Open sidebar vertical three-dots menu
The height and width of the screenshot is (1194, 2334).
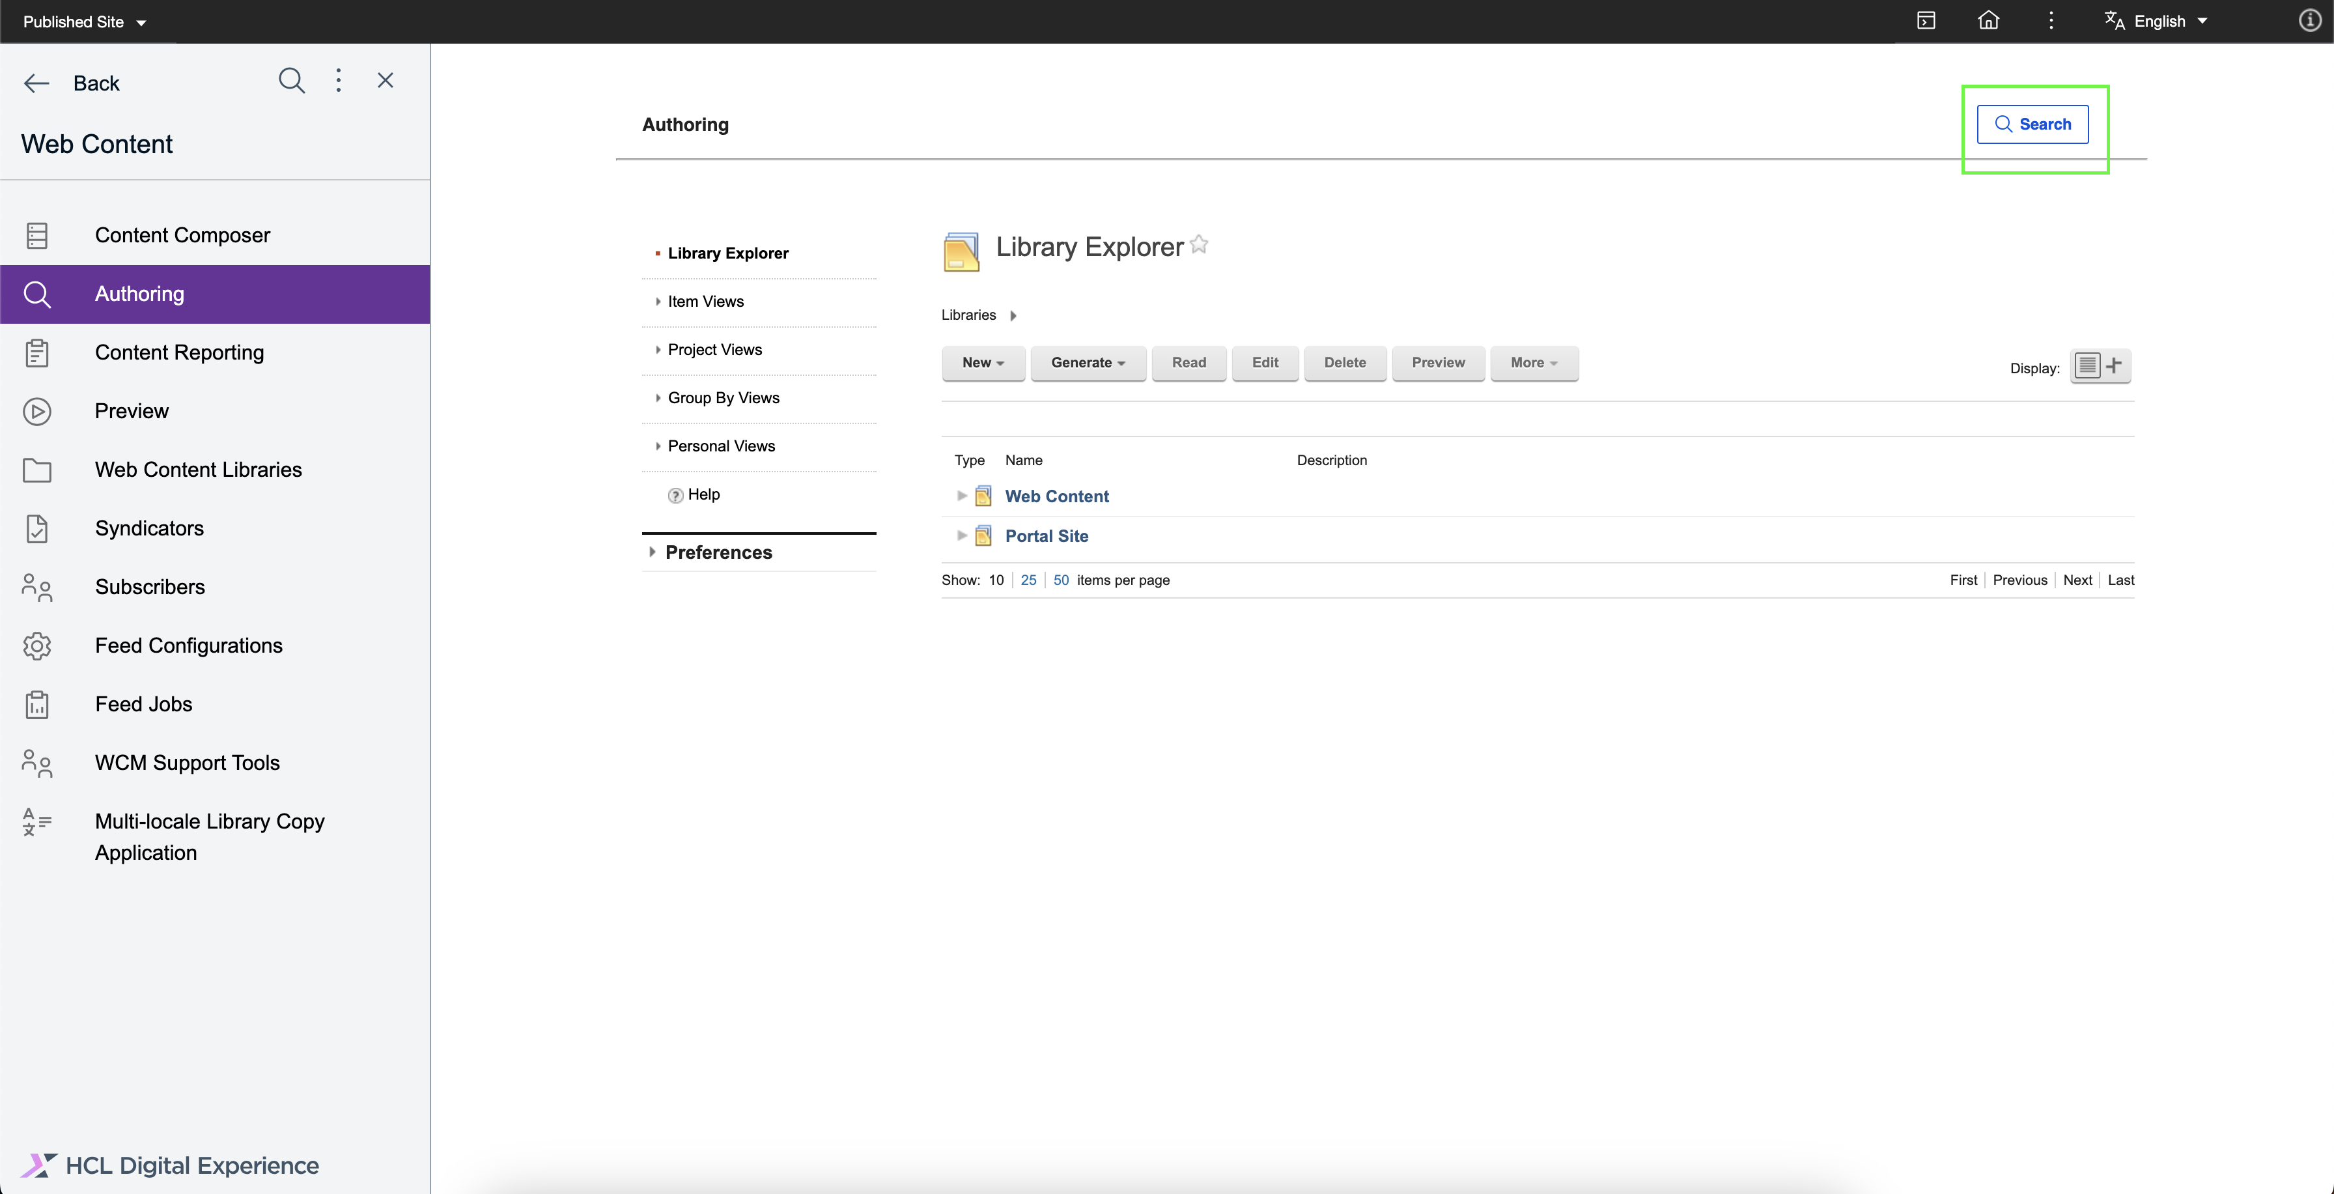click(x=339, y=81)
